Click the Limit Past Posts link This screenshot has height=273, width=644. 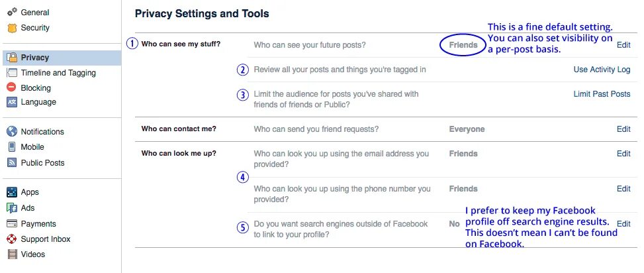pos(602,94)
